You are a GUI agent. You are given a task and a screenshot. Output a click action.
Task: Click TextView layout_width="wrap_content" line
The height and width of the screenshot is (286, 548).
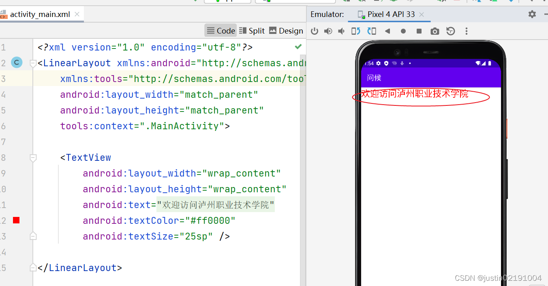pyautogui.click(x=182, y=173)
